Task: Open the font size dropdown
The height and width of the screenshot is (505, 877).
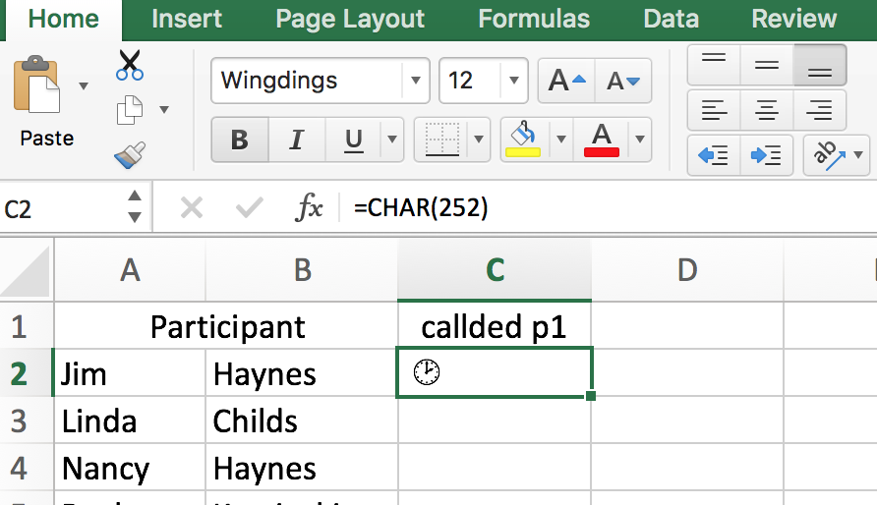Action: 514,81
